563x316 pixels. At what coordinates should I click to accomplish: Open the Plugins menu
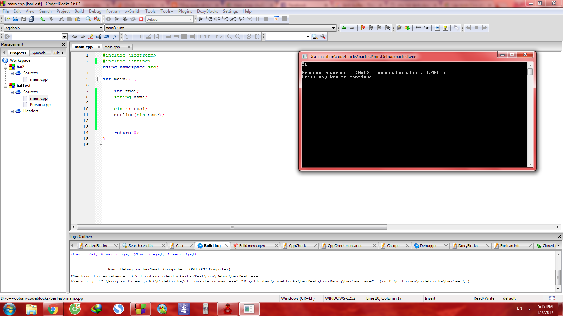(185, 11)
